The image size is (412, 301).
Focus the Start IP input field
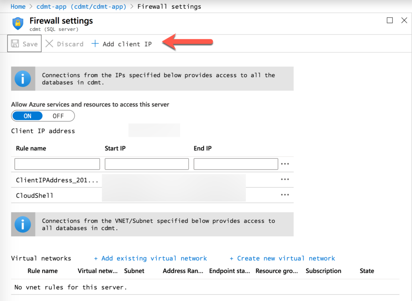click(x=146, y=164)
